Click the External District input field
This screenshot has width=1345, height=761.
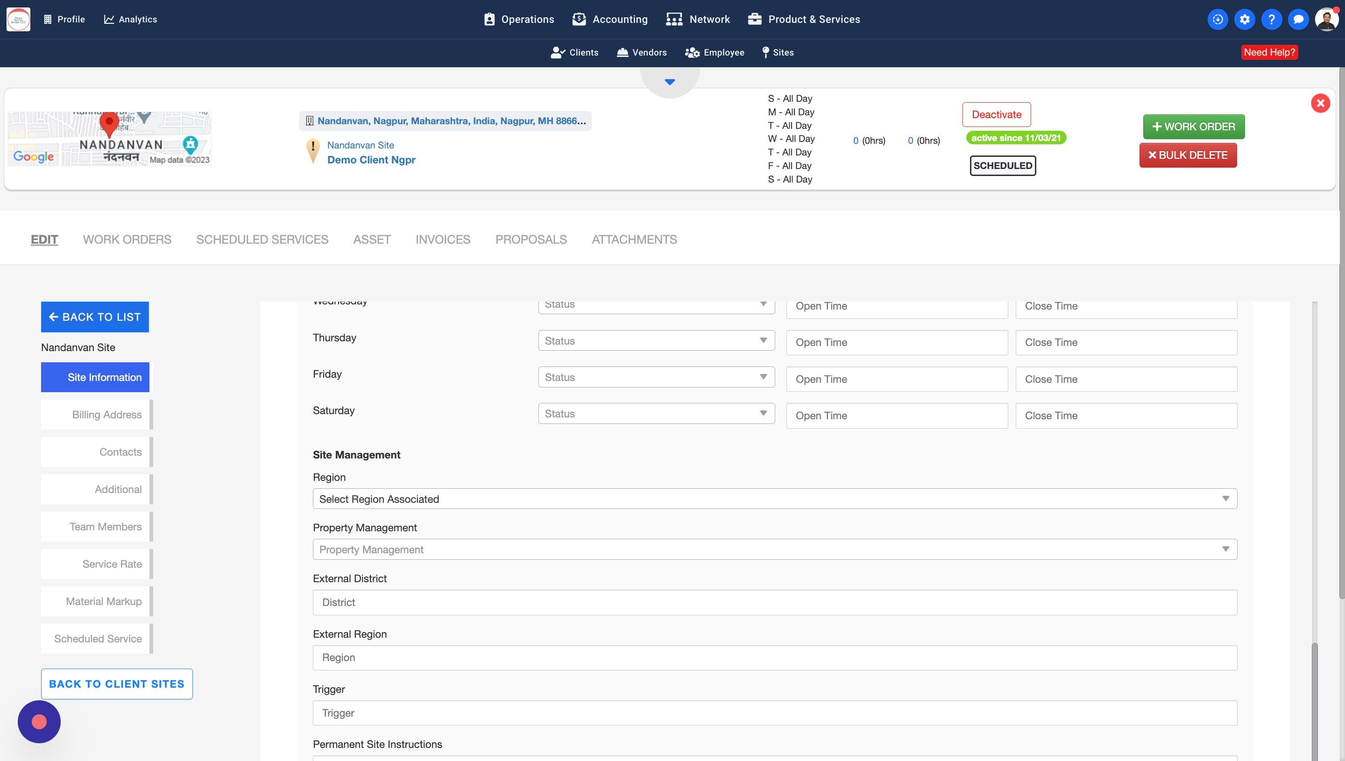point(774,602)
